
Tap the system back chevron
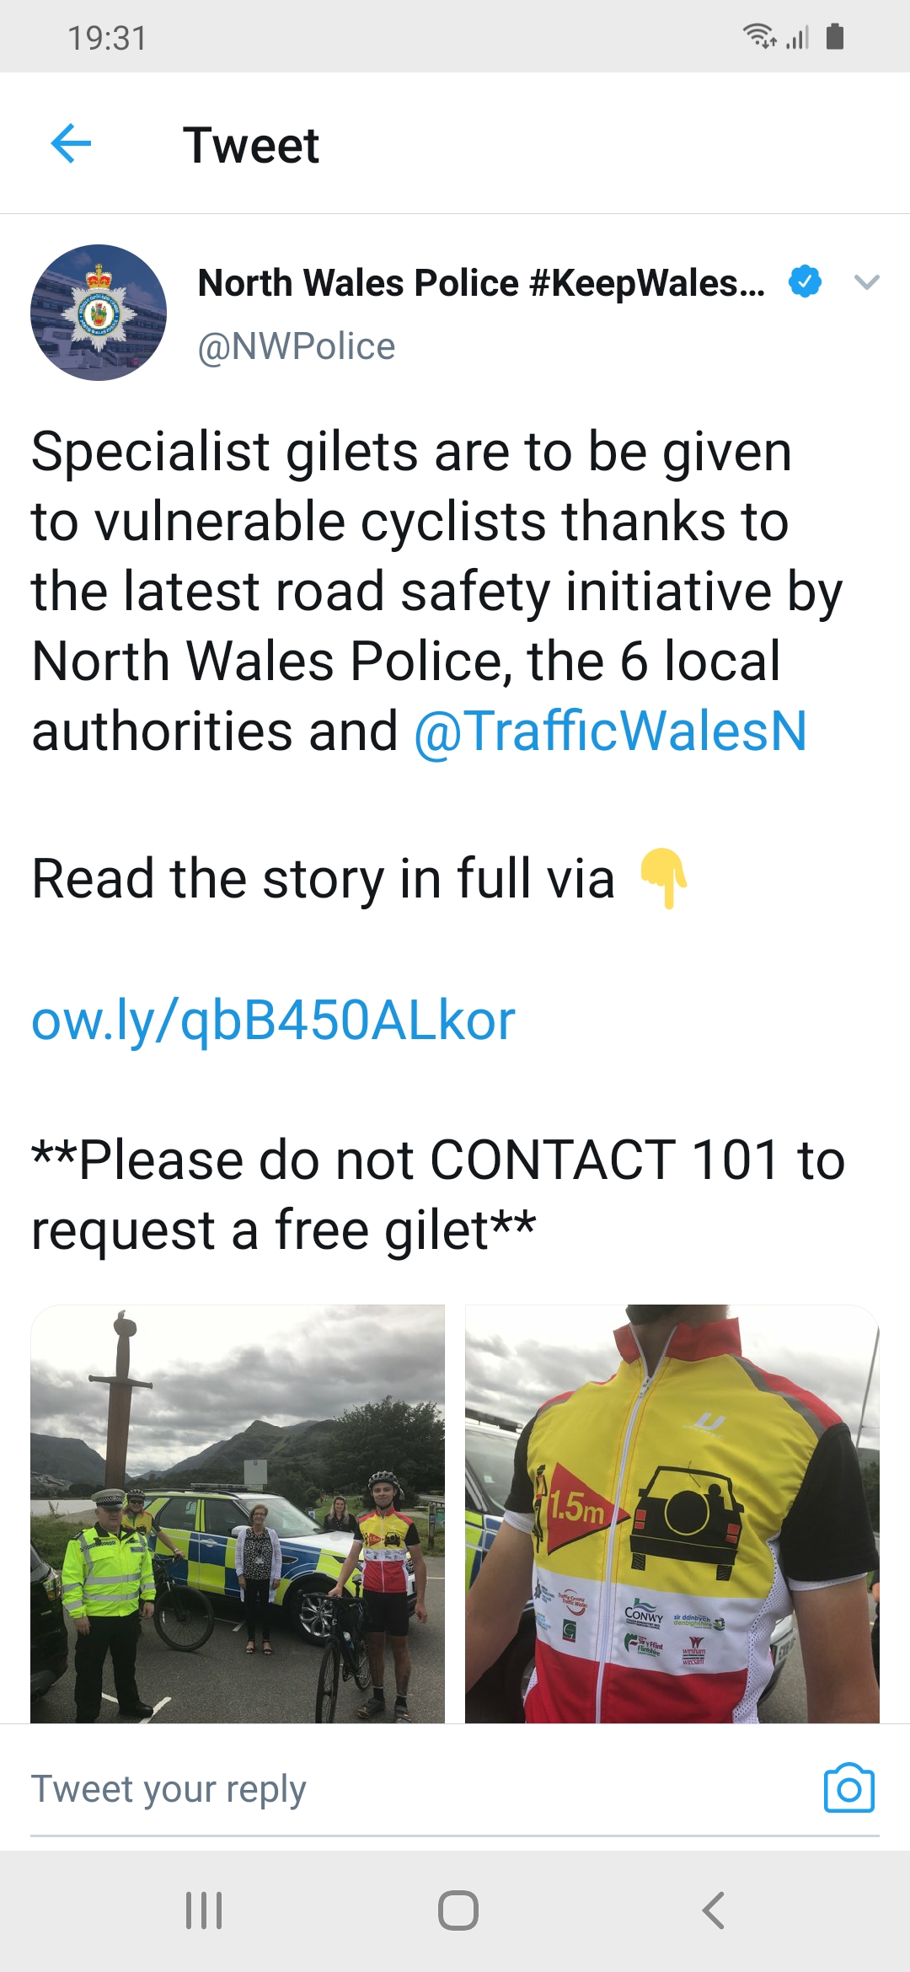click(713, 1910)
